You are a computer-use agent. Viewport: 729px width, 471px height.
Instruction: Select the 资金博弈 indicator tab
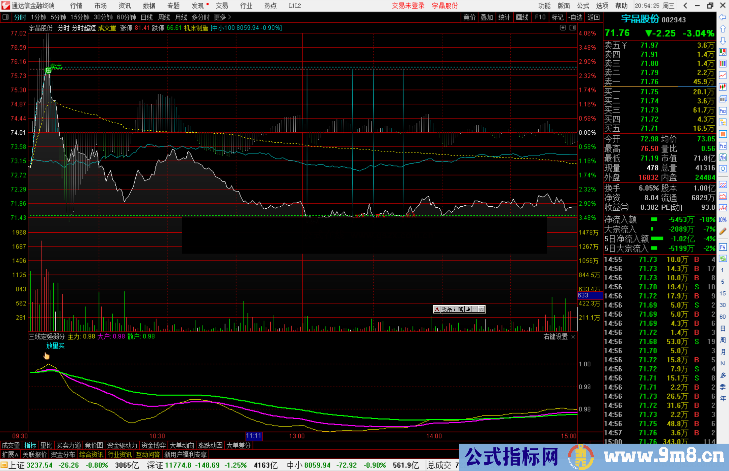click(x=154, y=445)
